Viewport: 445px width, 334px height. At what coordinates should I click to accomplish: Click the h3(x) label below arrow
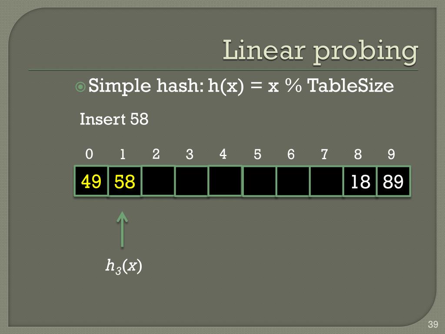124,267
